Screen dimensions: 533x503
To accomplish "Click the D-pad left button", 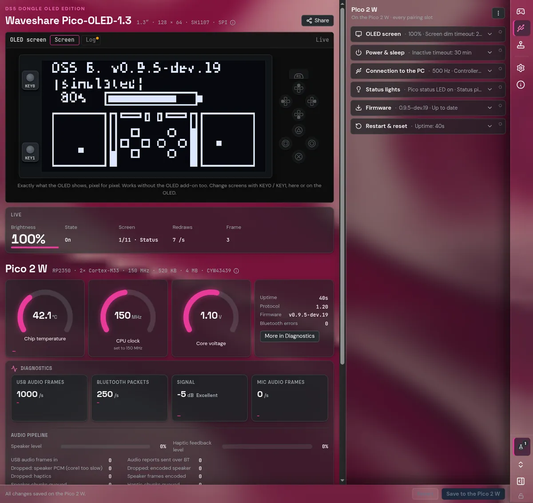I will (286, 101).
